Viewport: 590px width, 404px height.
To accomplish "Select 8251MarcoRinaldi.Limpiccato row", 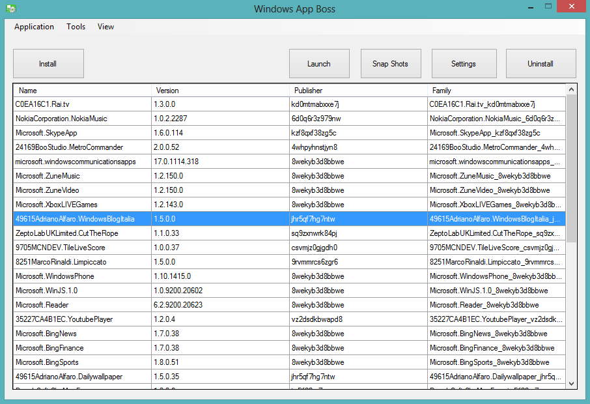I will click(289, 262).
